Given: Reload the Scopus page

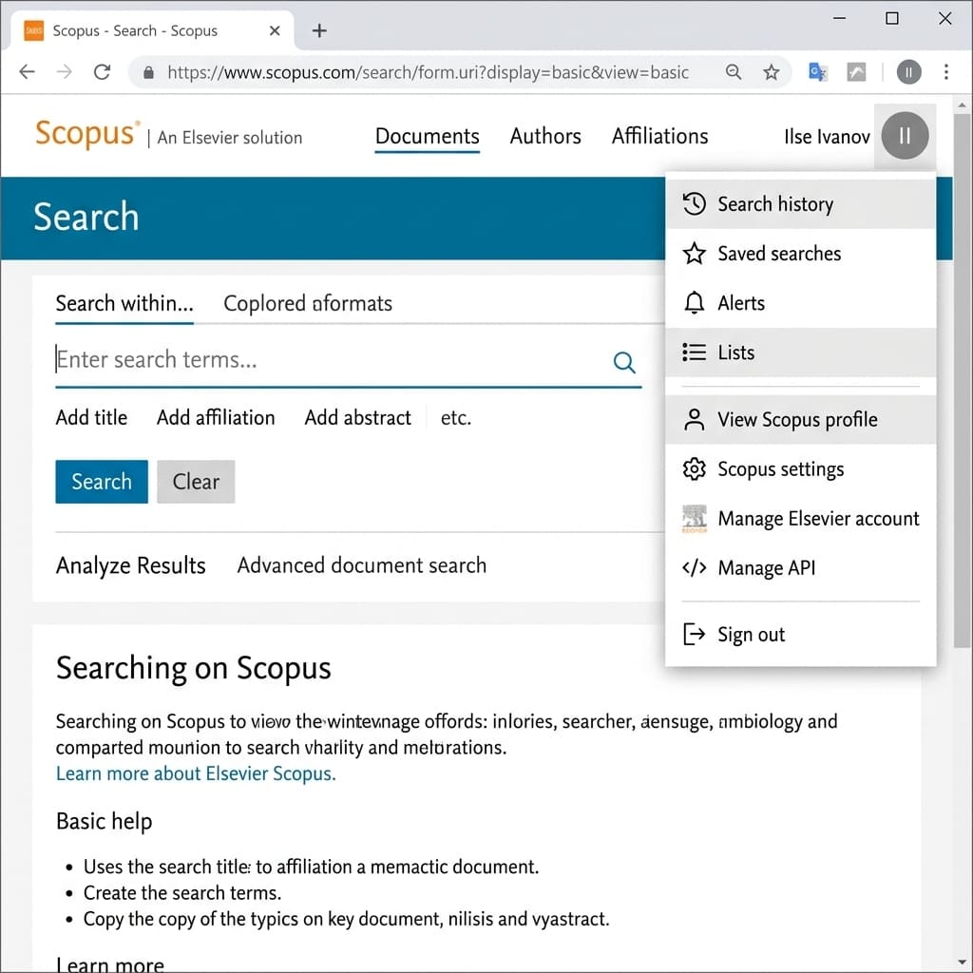Looking at the screenshot, I should click(103, 72).
